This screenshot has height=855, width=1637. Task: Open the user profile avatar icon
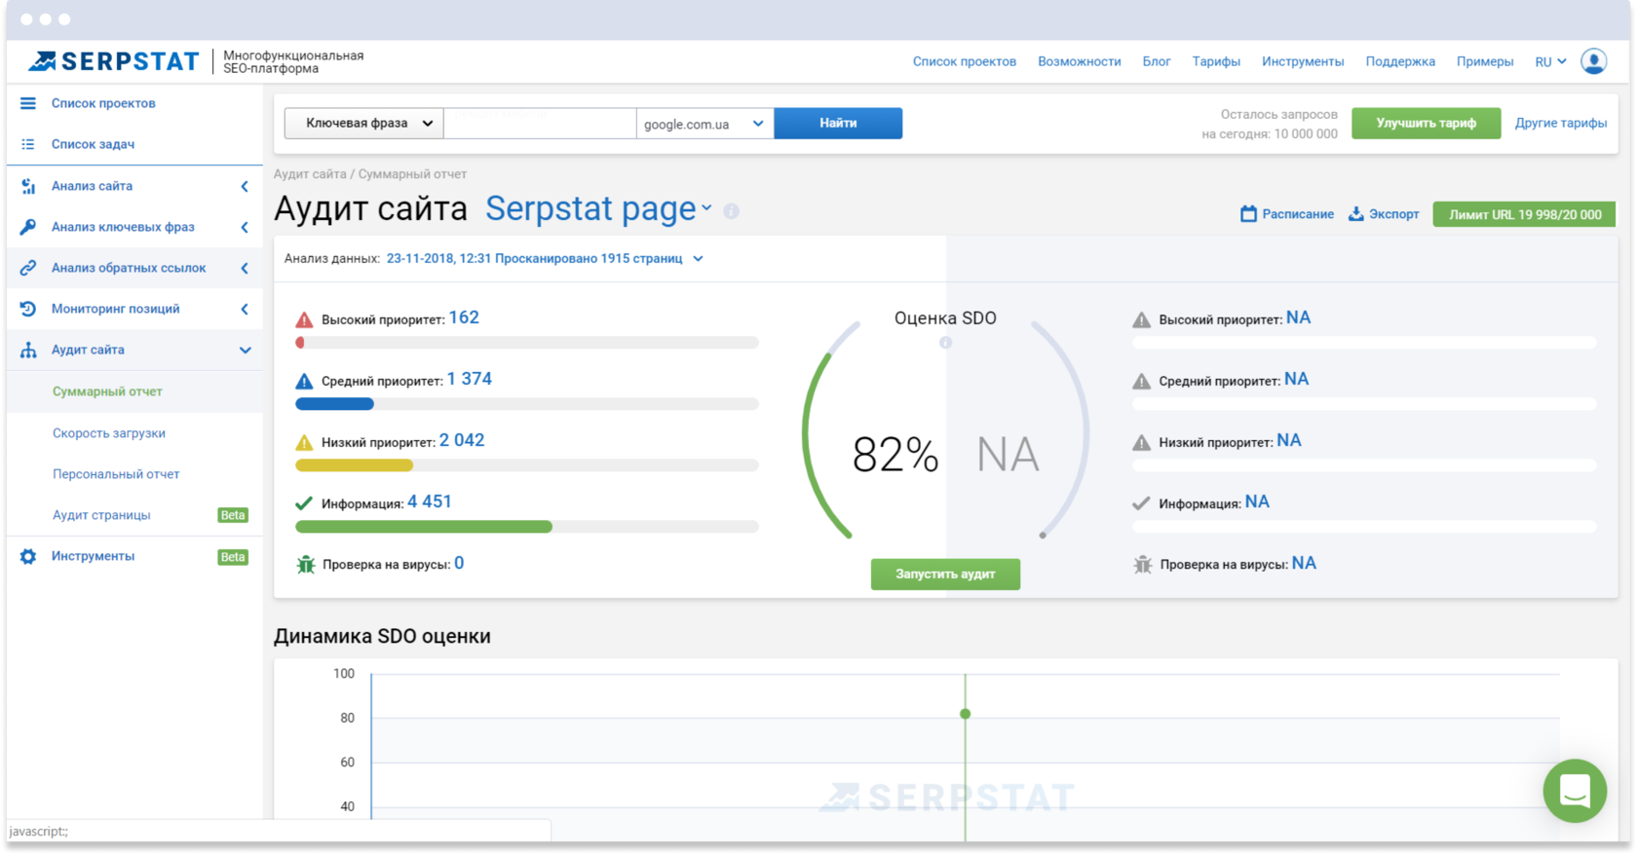tap(1594, 61)
